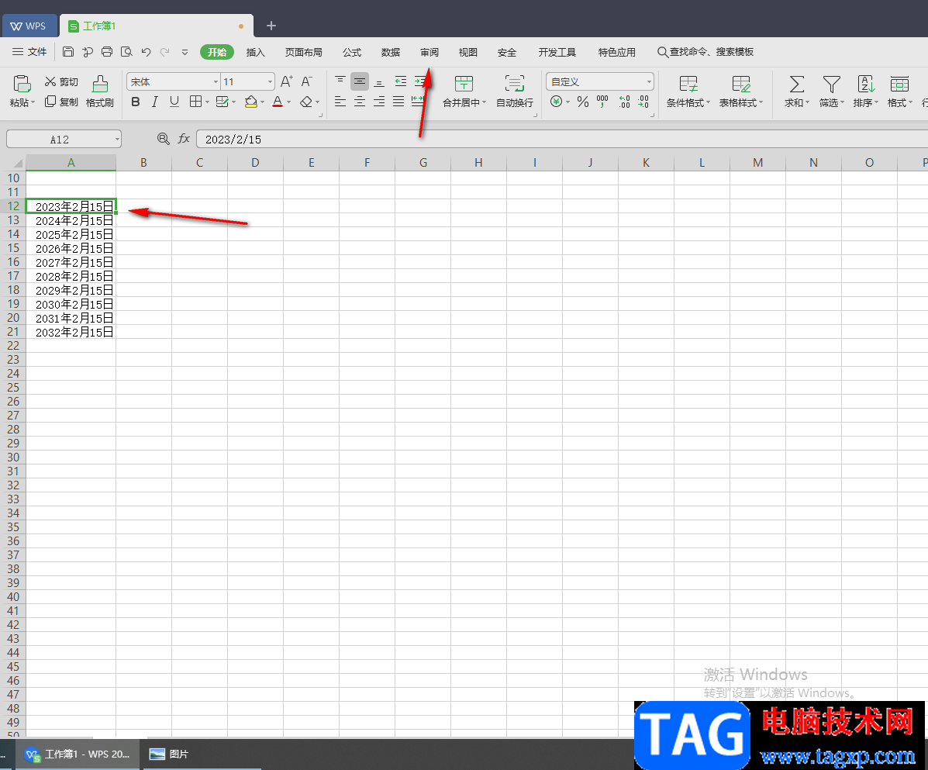
Task: Click the search commands box
Action: (x=705, y=52)
